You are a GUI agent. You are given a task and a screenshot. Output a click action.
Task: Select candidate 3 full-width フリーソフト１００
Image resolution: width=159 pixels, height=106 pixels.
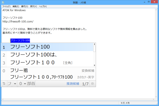click(47, 63)
